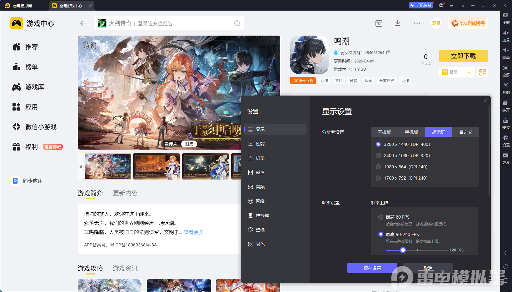
Task: Switch to 手机版 resolution tab
Action: [411, 132]
